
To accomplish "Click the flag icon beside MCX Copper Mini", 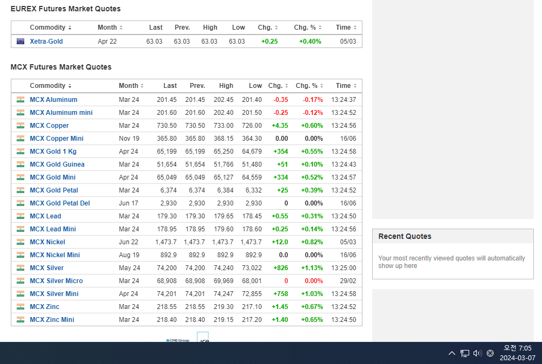I will pyautogui.click(x=20, y=138).
